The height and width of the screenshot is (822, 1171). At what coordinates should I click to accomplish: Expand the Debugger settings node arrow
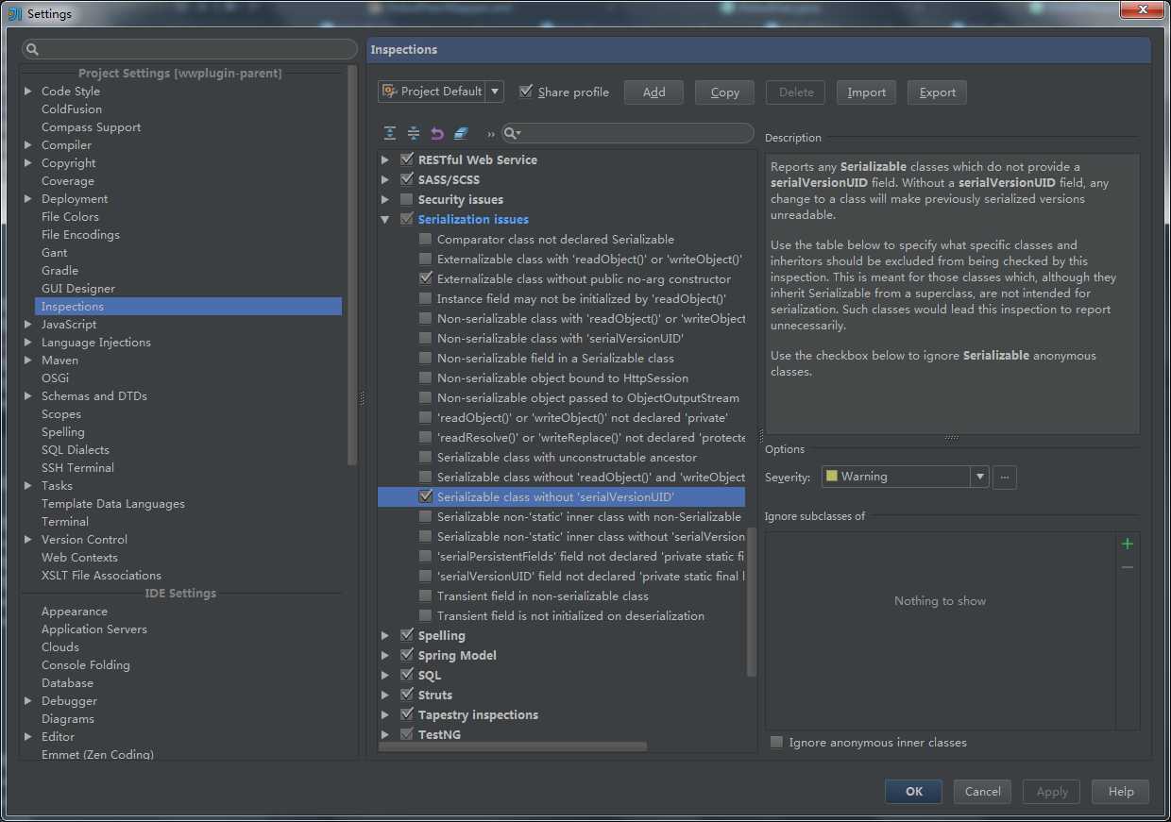pos(28,701)
